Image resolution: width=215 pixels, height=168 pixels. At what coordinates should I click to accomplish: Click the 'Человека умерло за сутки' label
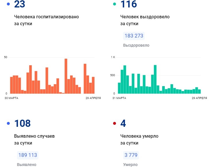pos(139,139)
